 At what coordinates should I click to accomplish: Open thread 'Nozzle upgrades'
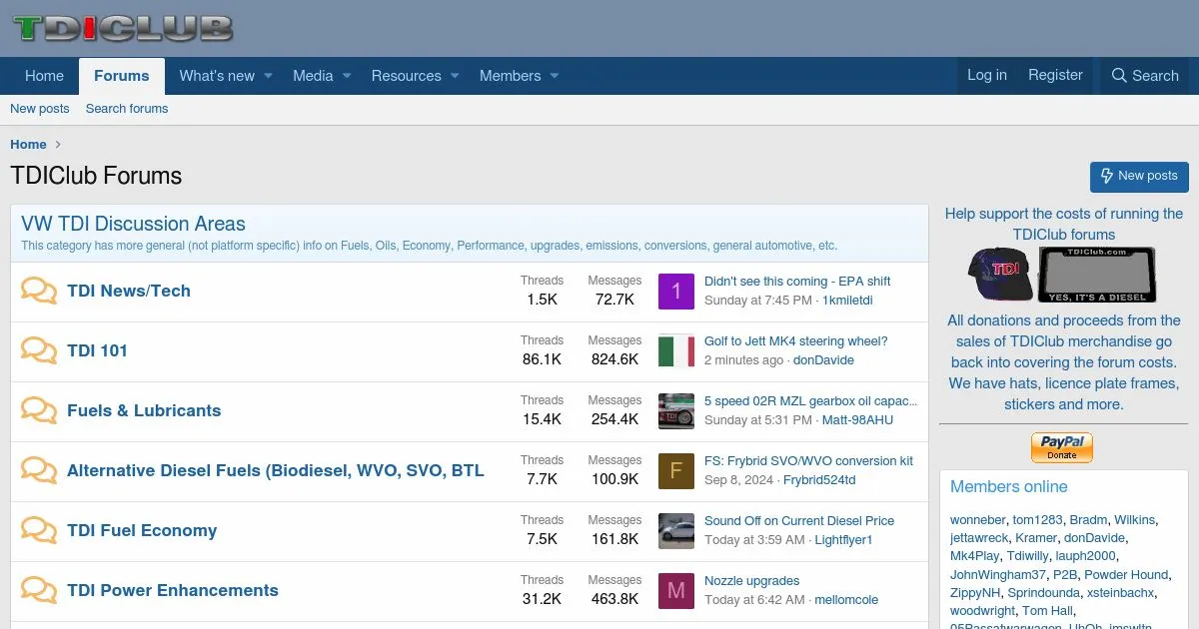pyautogui.click(x=752, y=581)
